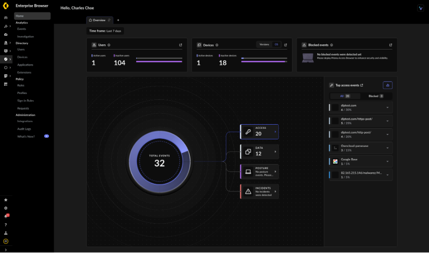
Task: Expand the Google Base event row
Action: (387, 161)
